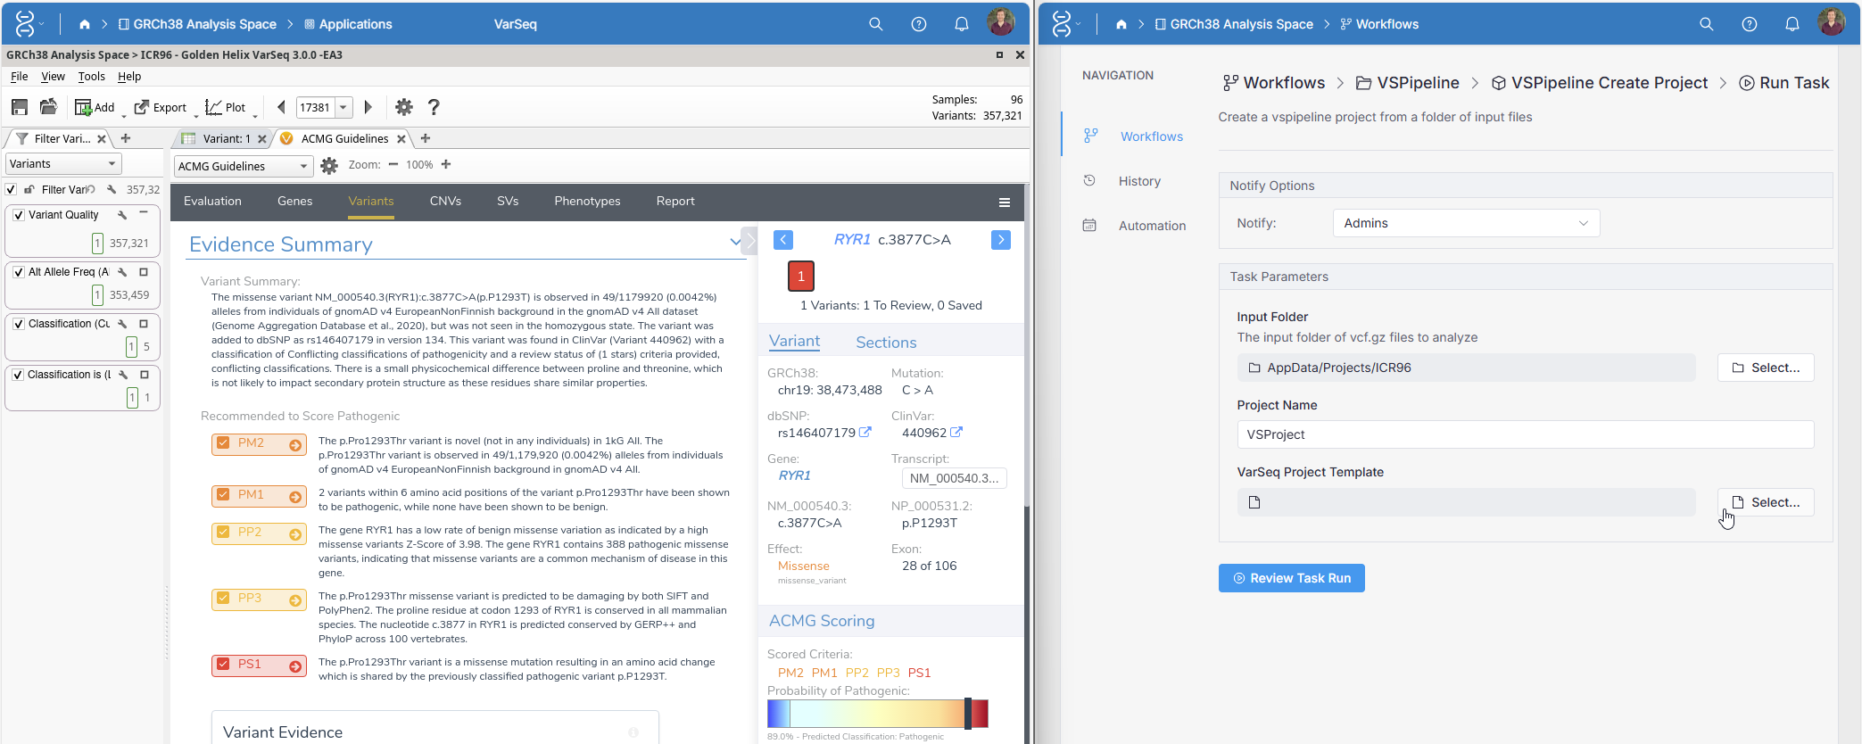Uncheck the PP2 criterion checkbox
1862x744 pixels.
[223, 532]
